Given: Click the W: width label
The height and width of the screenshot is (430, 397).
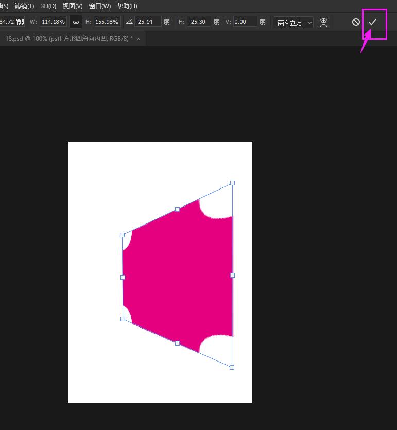Looking at the screenshot, I should click(x=33, y=22).
